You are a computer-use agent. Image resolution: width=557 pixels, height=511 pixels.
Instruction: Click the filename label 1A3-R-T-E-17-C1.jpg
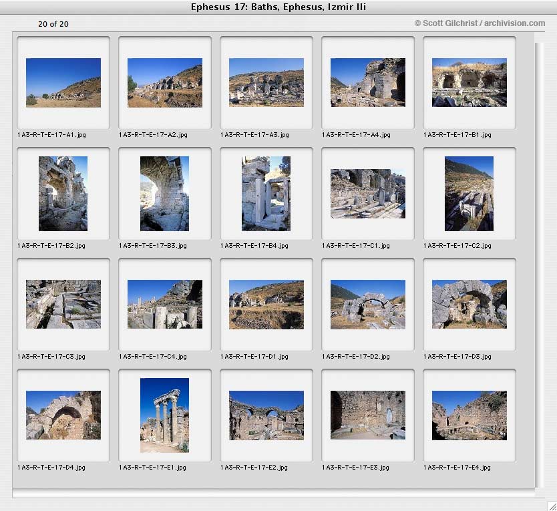(356, 246)
